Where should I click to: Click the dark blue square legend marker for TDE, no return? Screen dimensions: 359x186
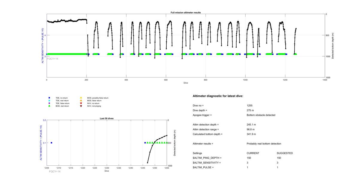[49, 98]
